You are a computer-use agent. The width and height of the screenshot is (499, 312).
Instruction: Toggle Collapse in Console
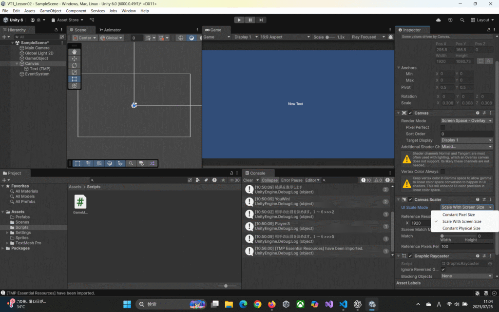tap(269, 180)
